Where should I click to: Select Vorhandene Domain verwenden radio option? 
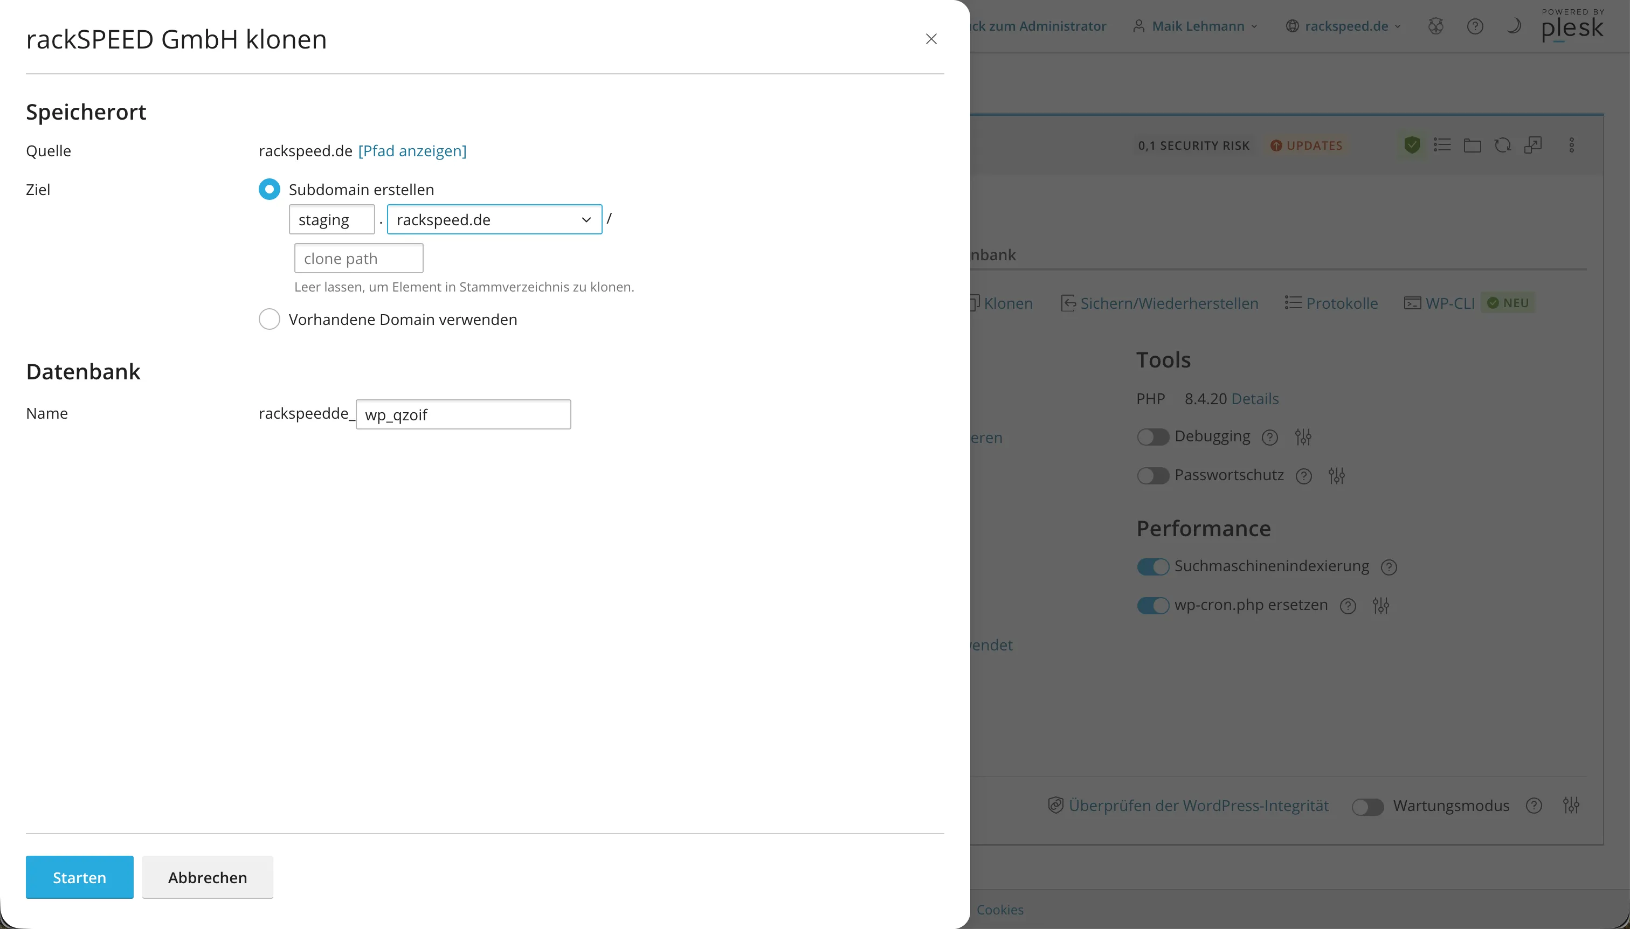tap(270, 319)
